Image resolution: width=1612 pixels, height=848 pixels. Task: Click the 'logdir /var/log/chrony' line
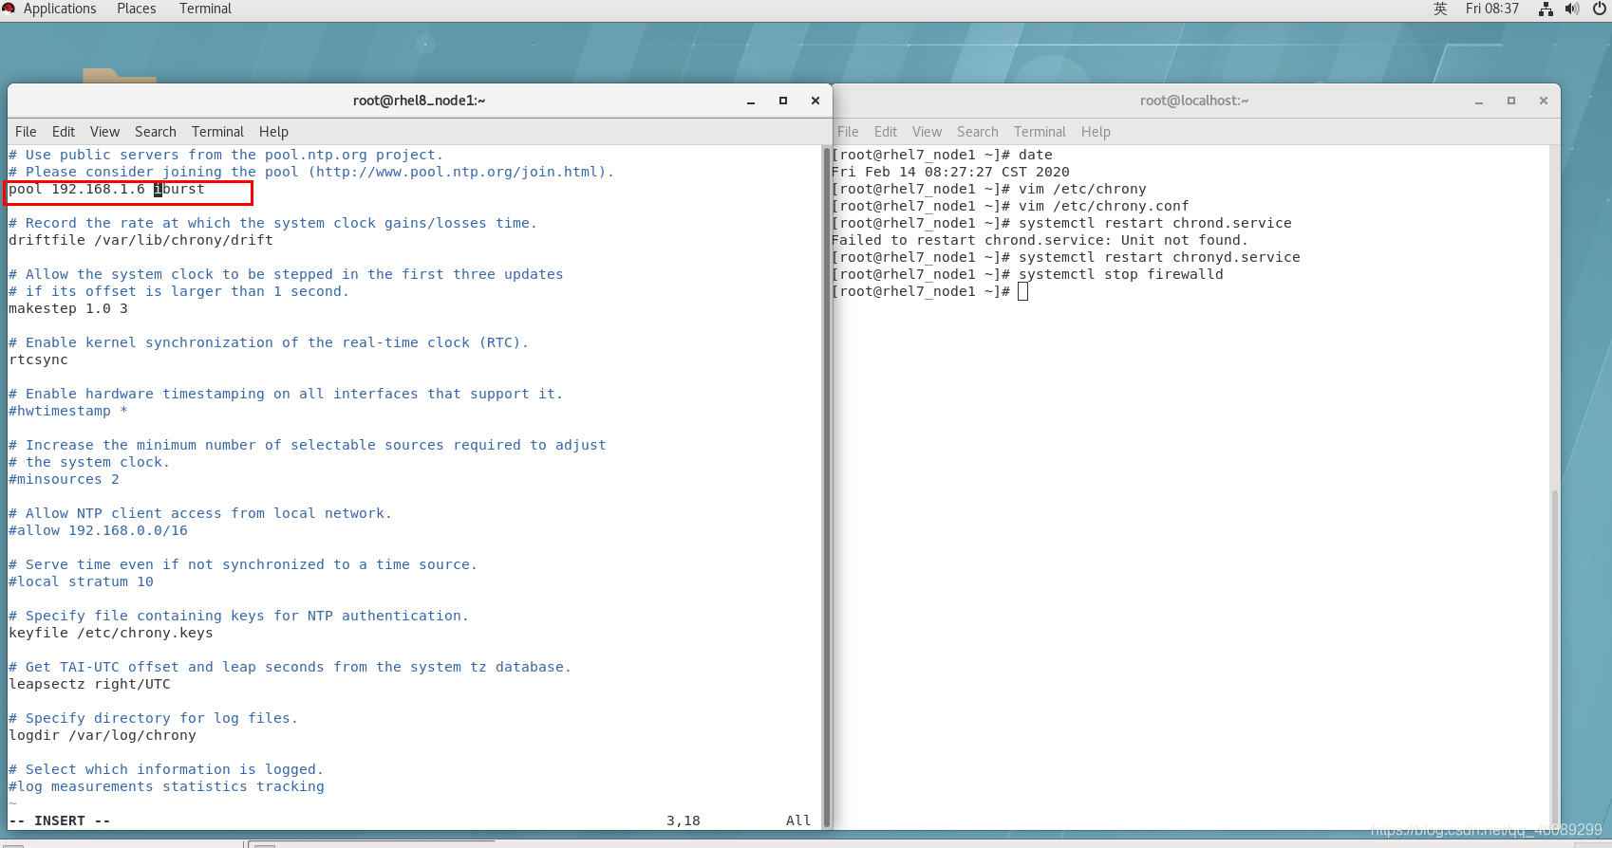(103, 736)
